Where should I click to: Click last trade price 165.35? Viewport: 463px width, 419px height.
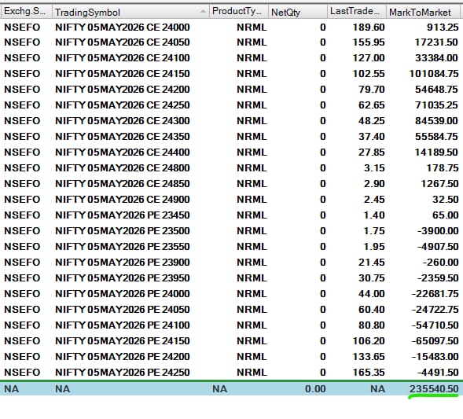[x=369, y=372]
